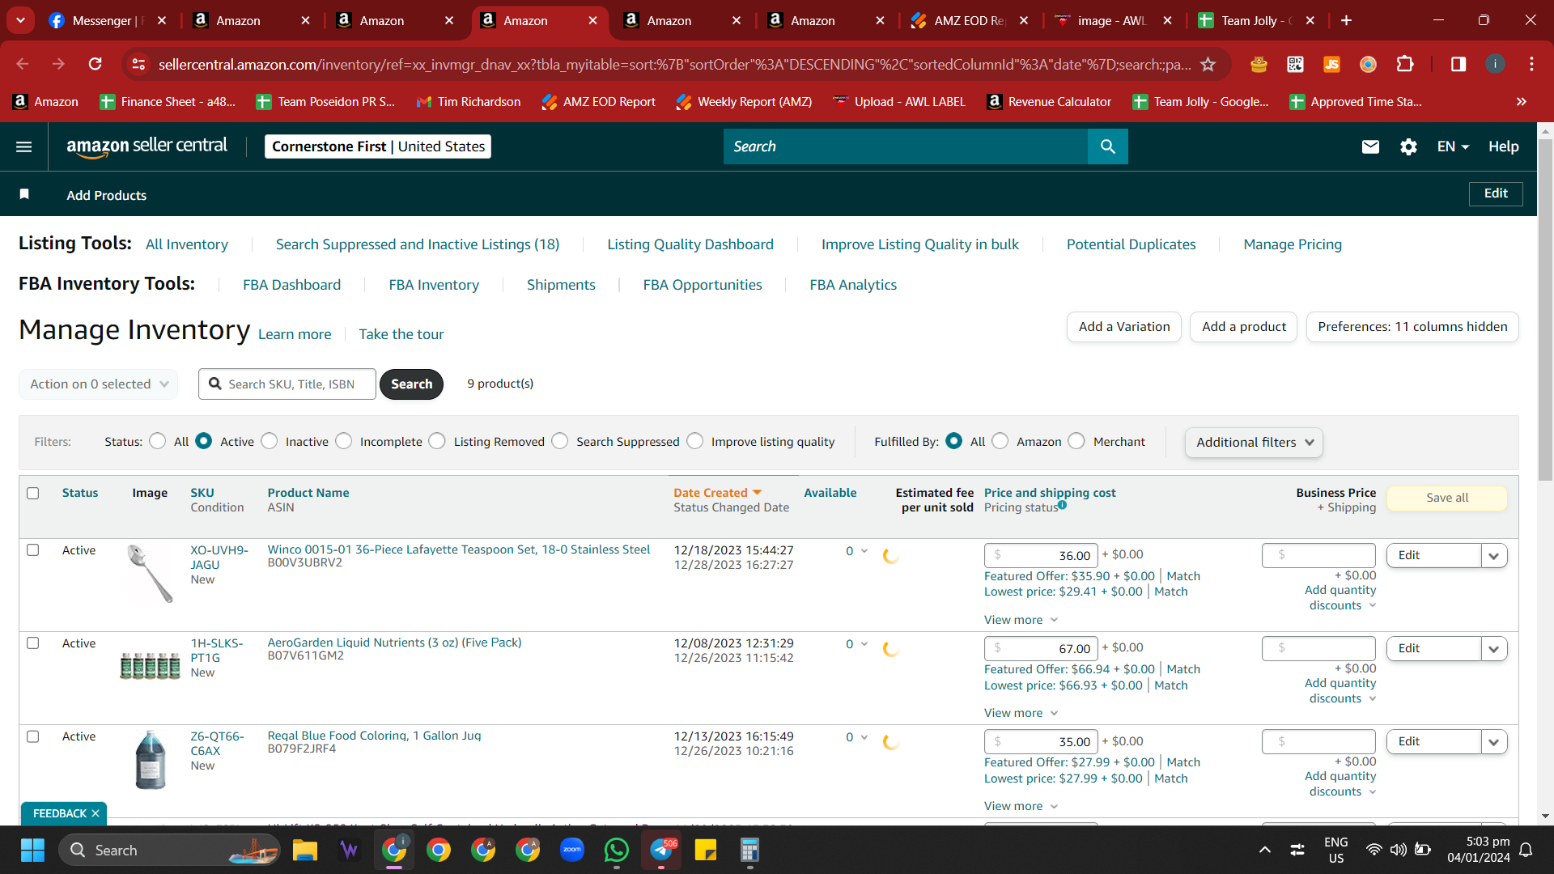The width and height of the screenshot is (1554, 874).
Task: Select the Search Suppressed radio button
Action: pyautogui.click(x=560, y=441)
